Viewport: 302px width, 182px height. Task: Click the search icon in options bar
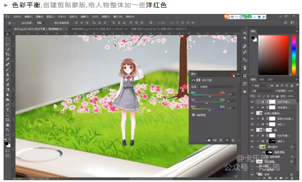pos(286,23)
